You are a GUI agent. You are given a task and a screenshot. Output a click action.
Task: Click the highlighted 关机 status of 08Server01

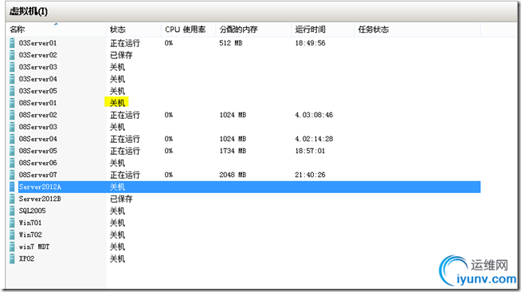click(116, 102)
